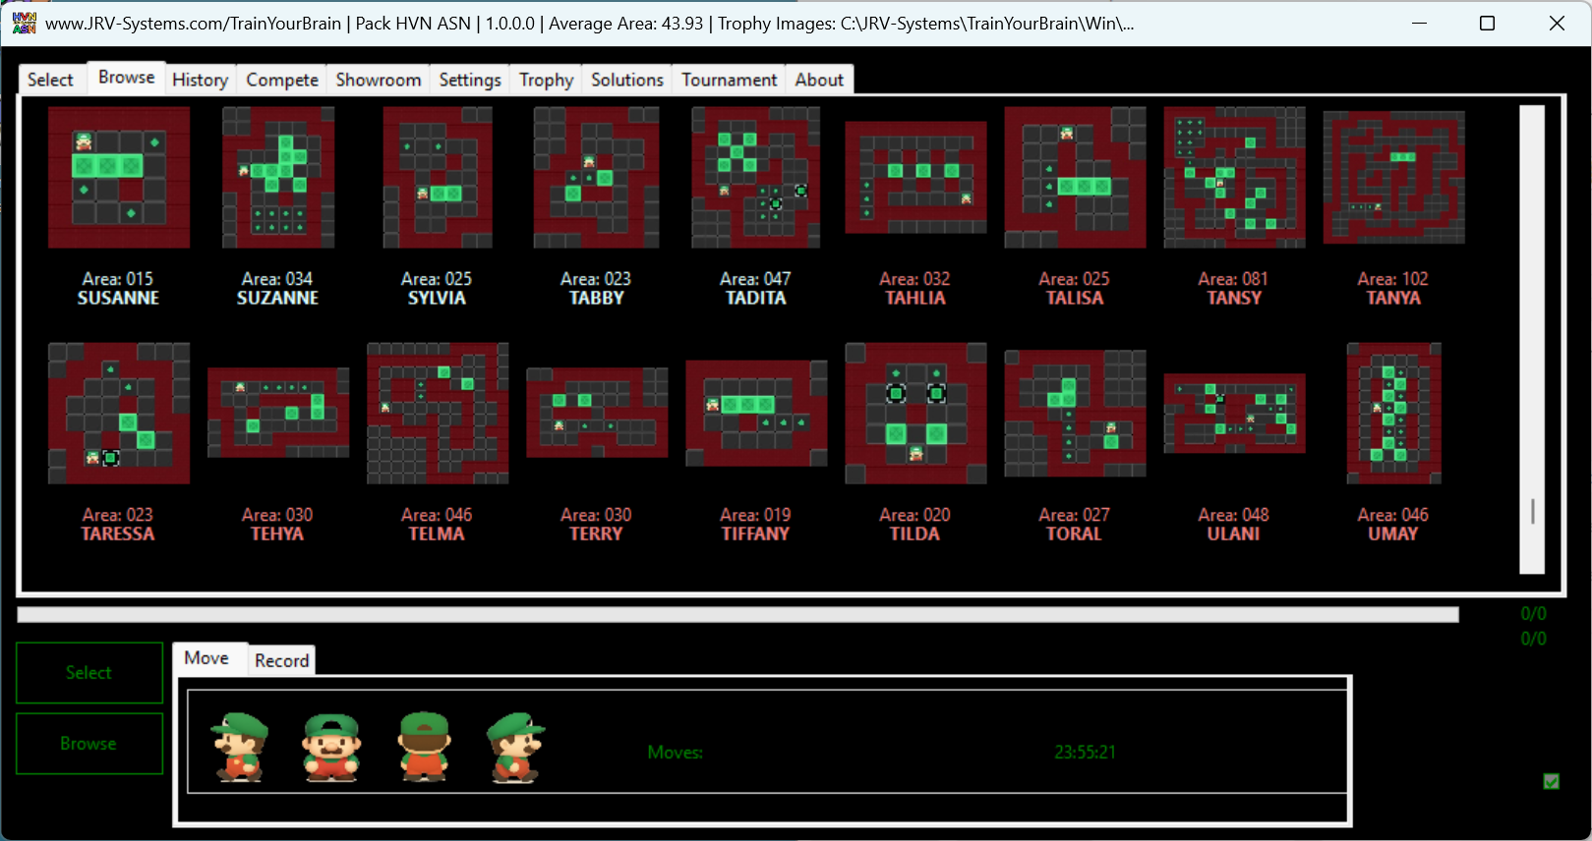Show the About tab
This screenshot has height=841, width=1592.
819,80
